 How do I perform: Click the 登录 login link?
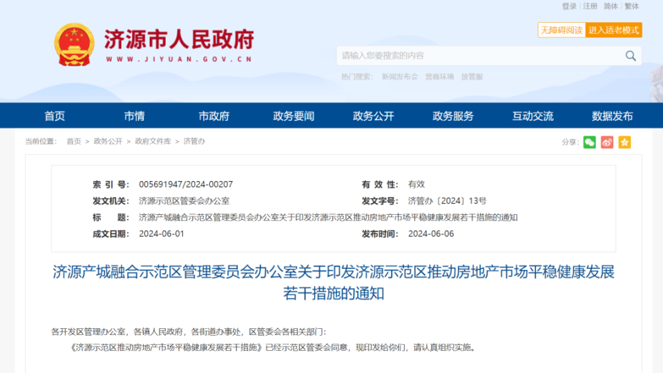(569, 6)
